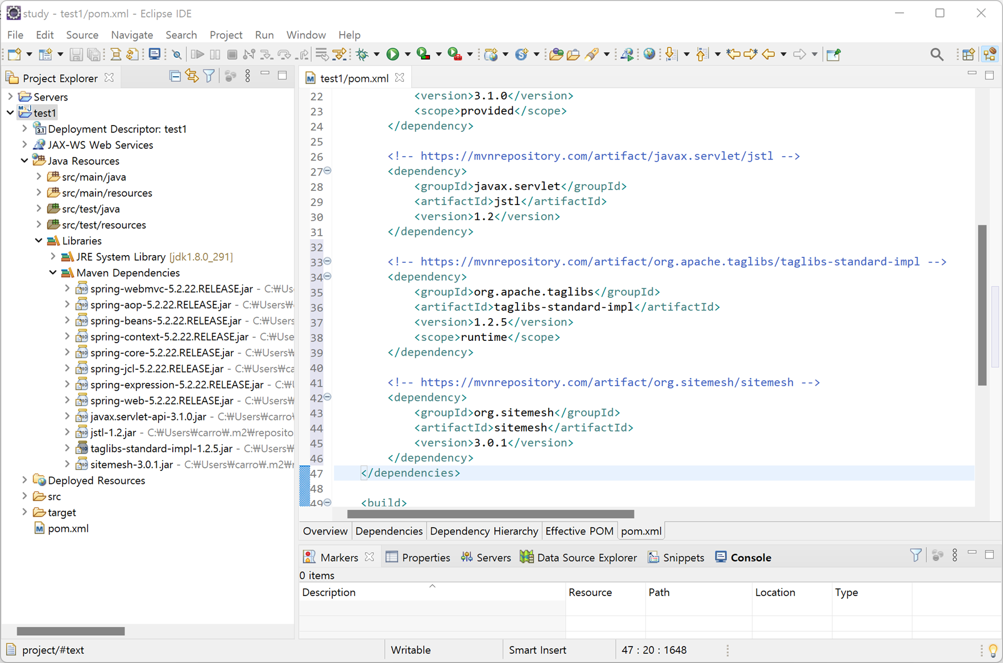Close the test1/pom.xml editor tab

(400, 78)
